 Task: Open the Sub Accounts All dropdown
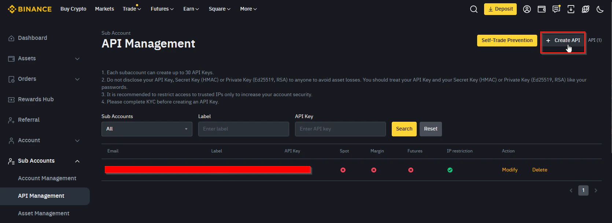(x=147, y=129)
